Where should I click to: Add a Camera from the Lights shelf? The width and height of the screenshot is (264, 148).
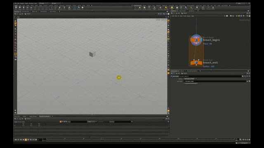point(135,8)
